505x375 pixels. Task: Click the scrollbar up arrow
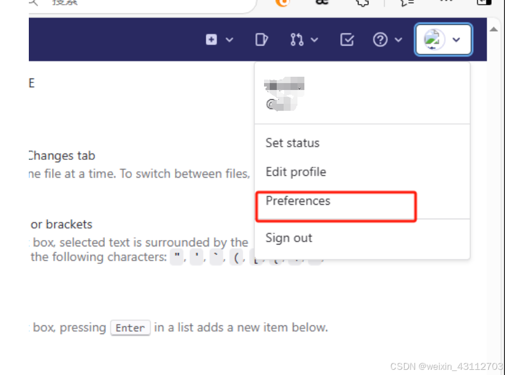[x=493, y=29]
